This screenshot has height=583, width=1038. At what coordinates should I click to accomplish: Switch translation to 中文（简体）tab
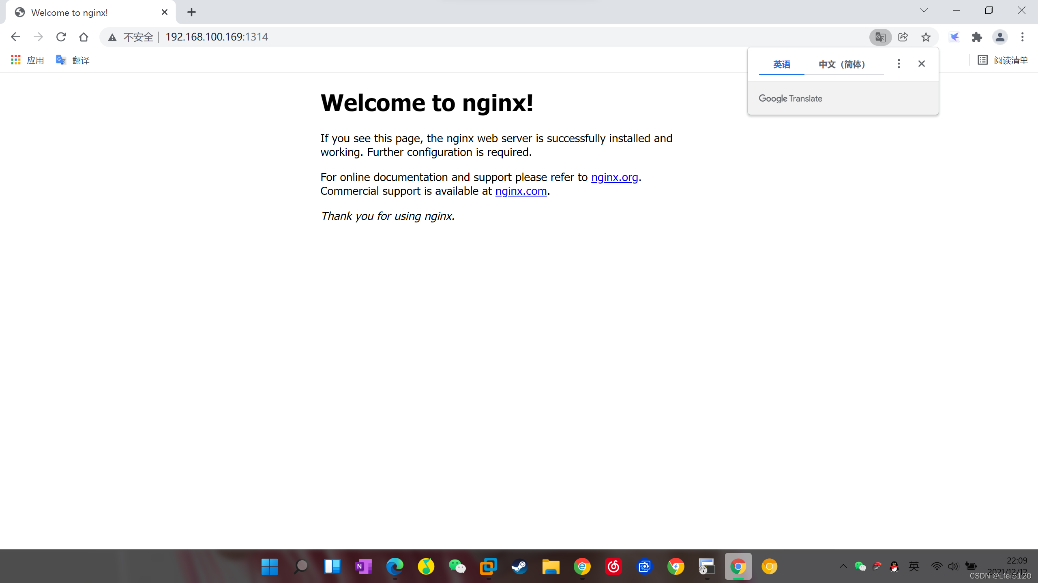842,64
